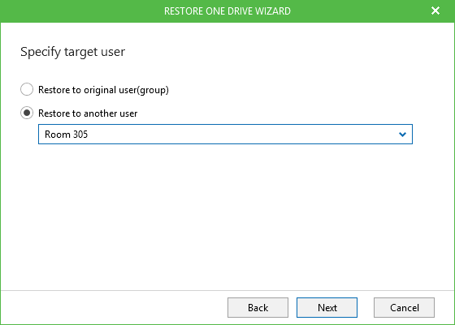Select Restore to another user radio button
Viewport: 455px width, 325px height.
pyautogui.click(x=27, y=113)
